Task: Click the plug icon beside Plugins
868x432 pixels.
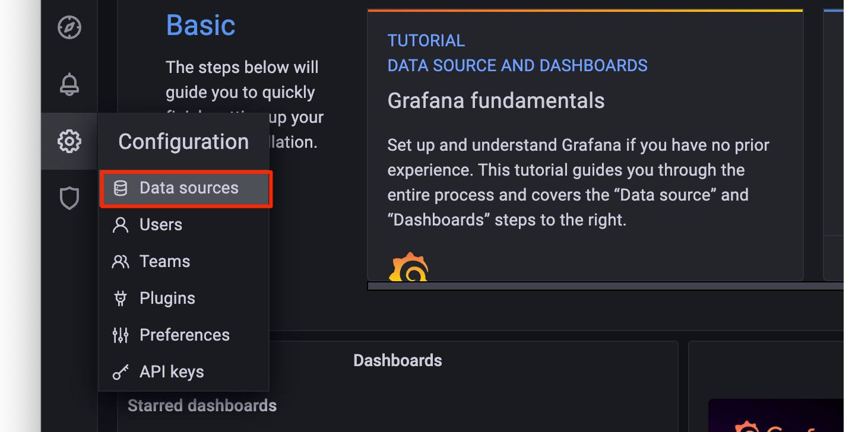Action: point(121,298)
